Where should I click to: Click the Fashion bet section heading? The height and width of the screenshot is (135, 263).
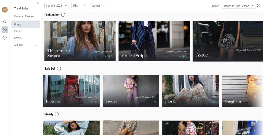[x=52, y=15]
